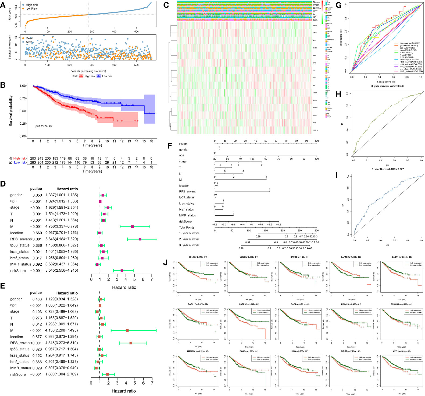Image resolution: width=425 pixels, height=396 pixels.
Task: Click the 'p=1.297e-07' annotation on the survival curve
Action: tap(44, 126)
